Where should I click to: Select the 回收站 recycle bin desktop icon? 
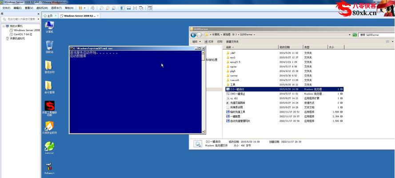[x=49, y=47]
